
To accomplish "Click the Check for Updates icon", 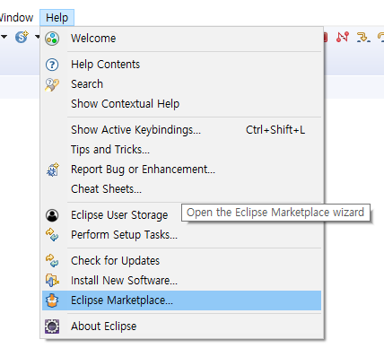I will click(52, 261).
